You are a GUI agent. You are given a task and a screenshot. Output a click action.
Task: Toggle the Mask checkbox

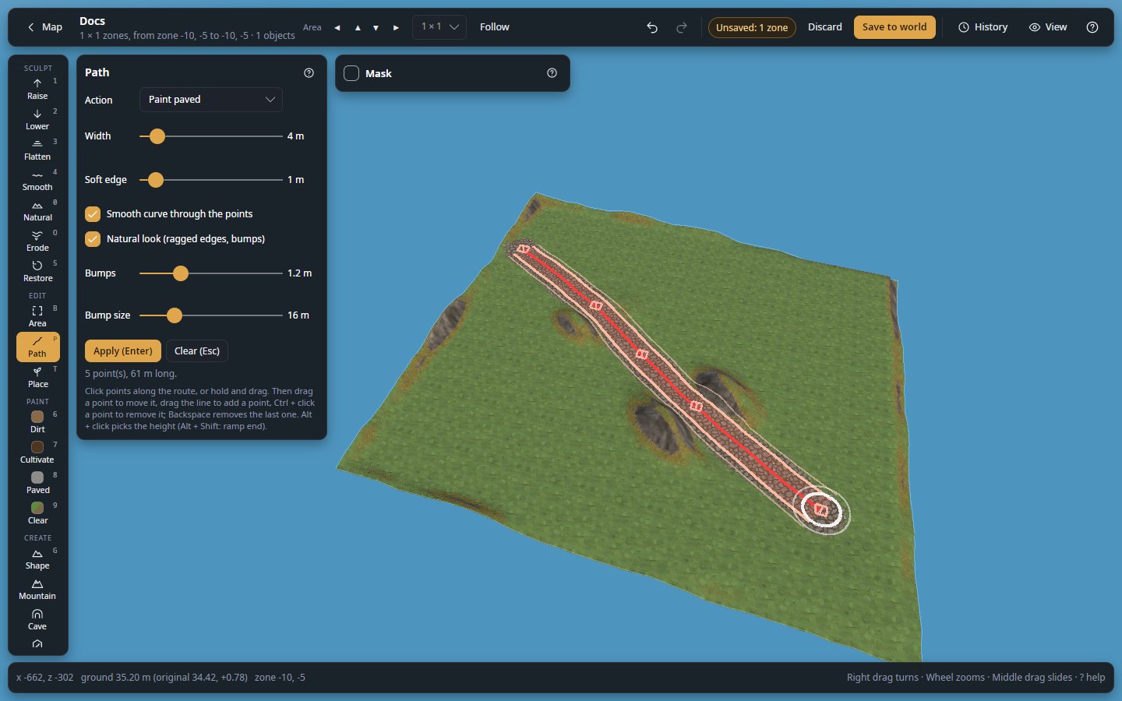(x=351, y=73)
